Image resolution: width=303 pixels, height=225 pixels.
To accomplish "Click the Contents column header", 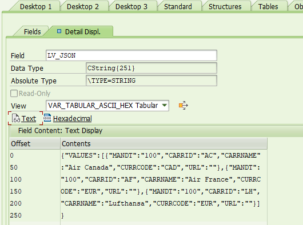I will 164,143.
